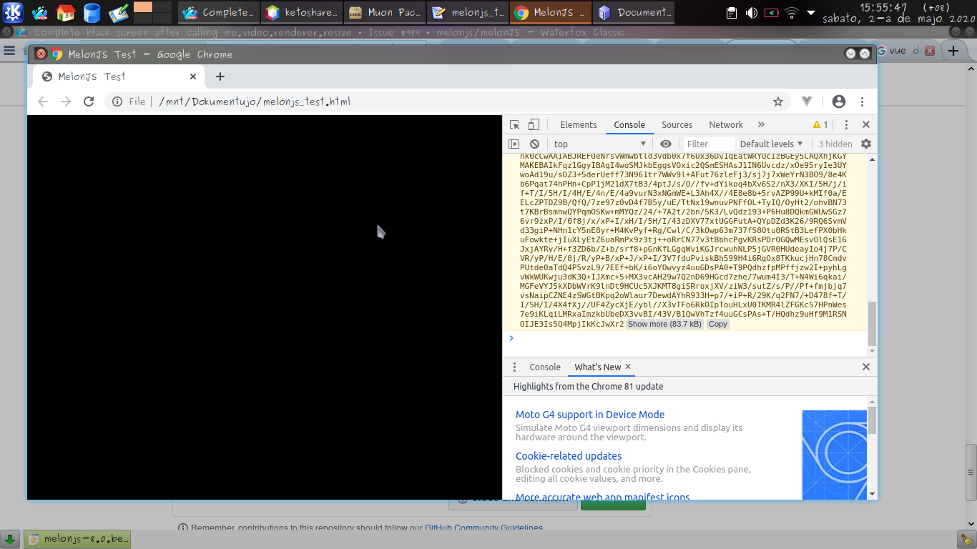Viewport: 977px width, 549px height.
Task: Copy the console message with the Copy button
Action: tap(717, 323)
